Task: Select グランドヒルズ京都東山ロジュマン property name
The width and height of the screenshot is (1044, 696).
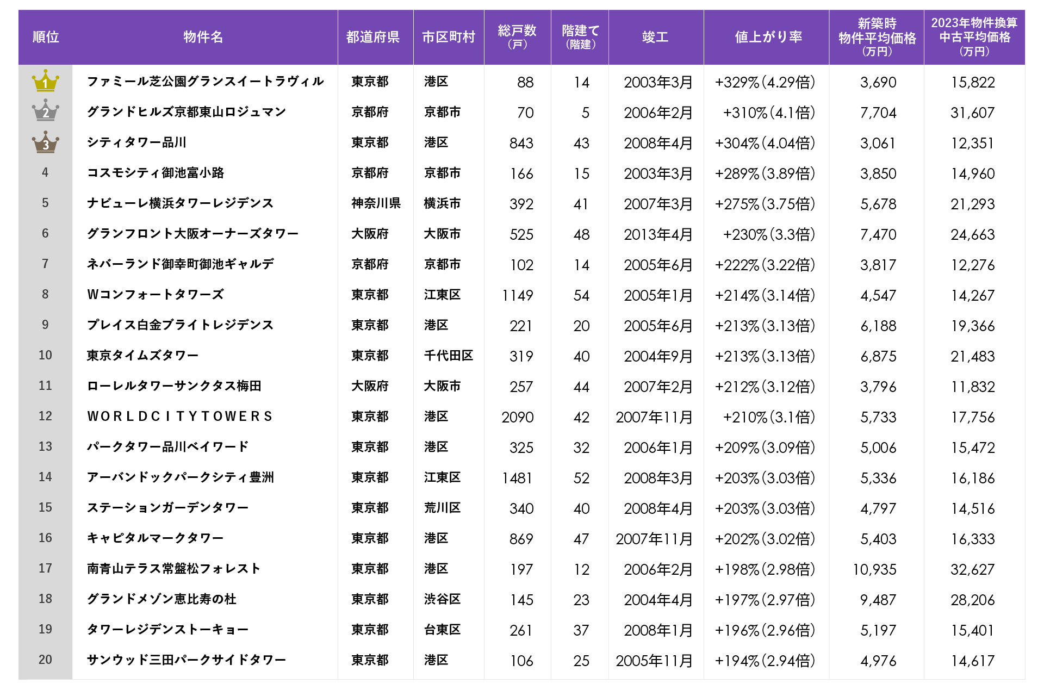Action: click(187, 112)
